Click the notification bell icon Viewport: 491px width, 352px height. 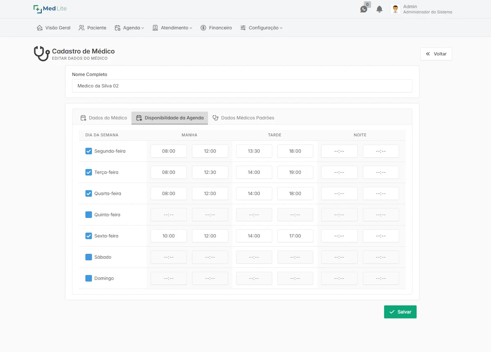(379, 9)
